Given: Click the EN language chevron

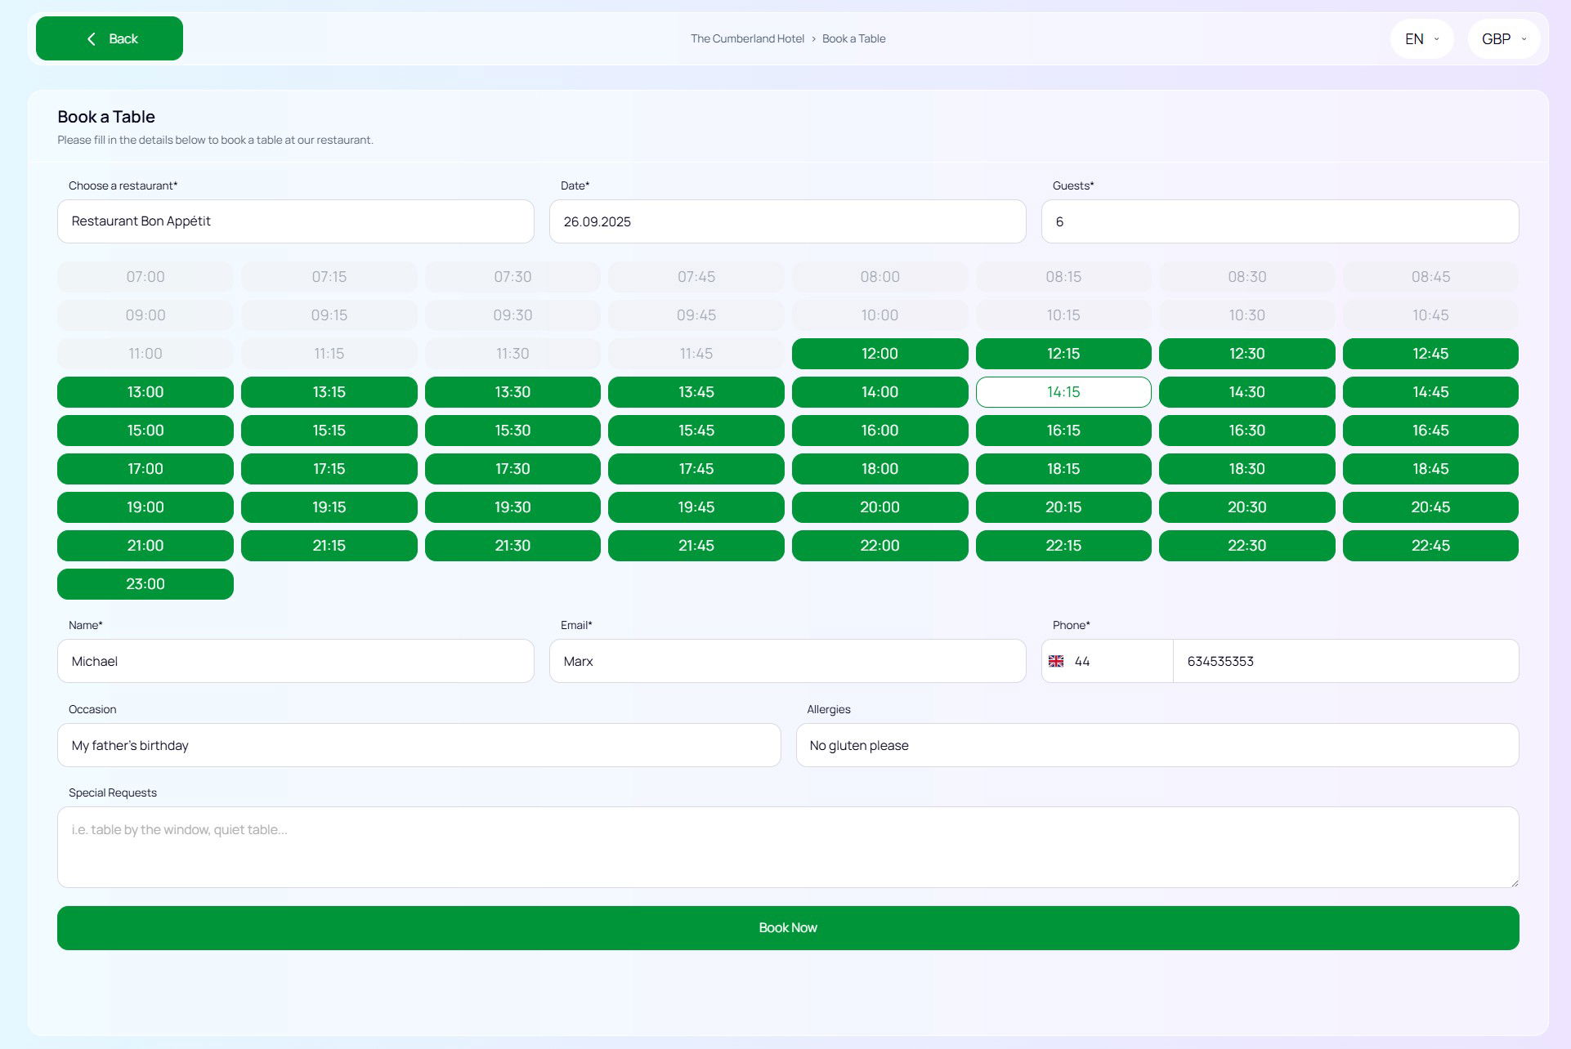Looking at the screenshot, I should (x=1436, y=39).
